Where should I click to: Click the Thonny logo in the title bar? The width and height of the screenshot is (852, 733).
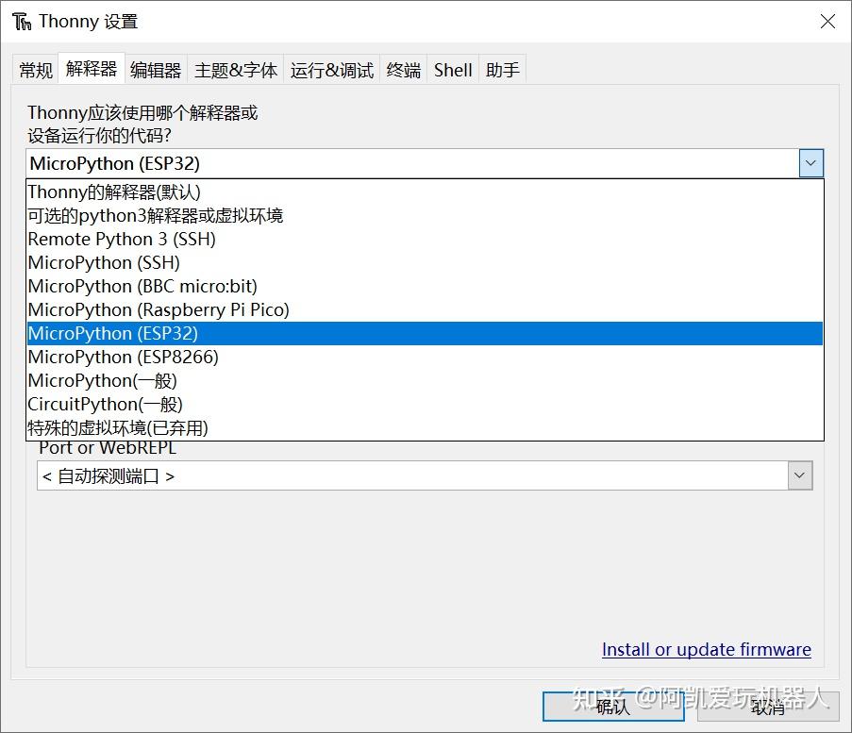pos(23,20)
